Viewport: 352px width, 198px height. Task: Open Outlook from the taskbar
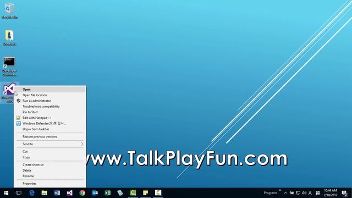pyautogui.click(x=95, y=193)
